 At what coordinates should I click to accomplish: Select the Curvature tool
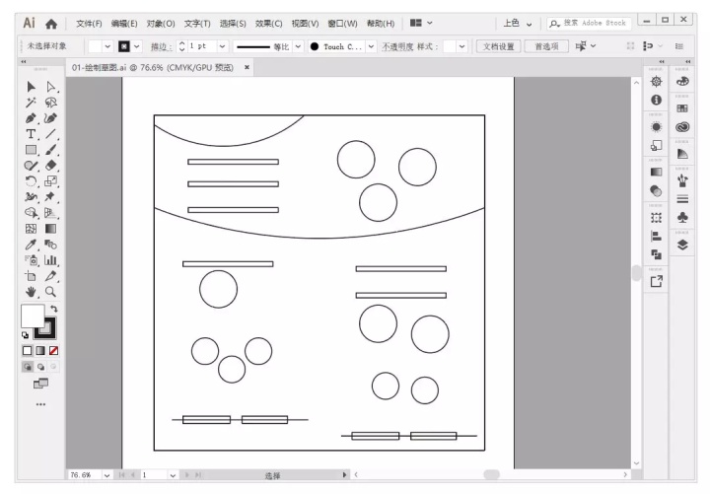coord(50,118)
